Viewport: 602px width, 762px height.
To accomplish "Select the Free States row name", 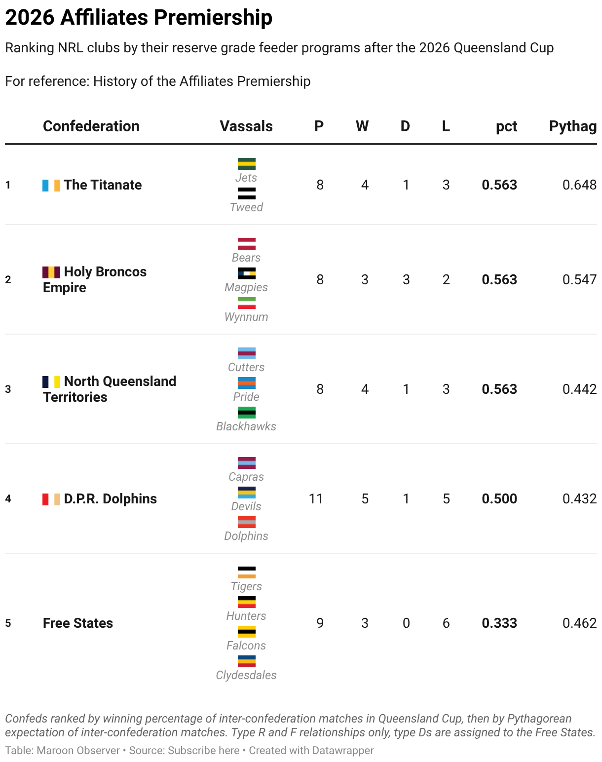I will (x=78, y=623).
